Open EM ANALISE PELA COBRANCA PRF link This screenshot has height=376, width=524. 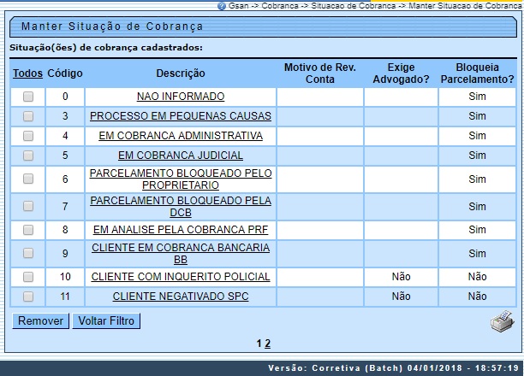181,230
